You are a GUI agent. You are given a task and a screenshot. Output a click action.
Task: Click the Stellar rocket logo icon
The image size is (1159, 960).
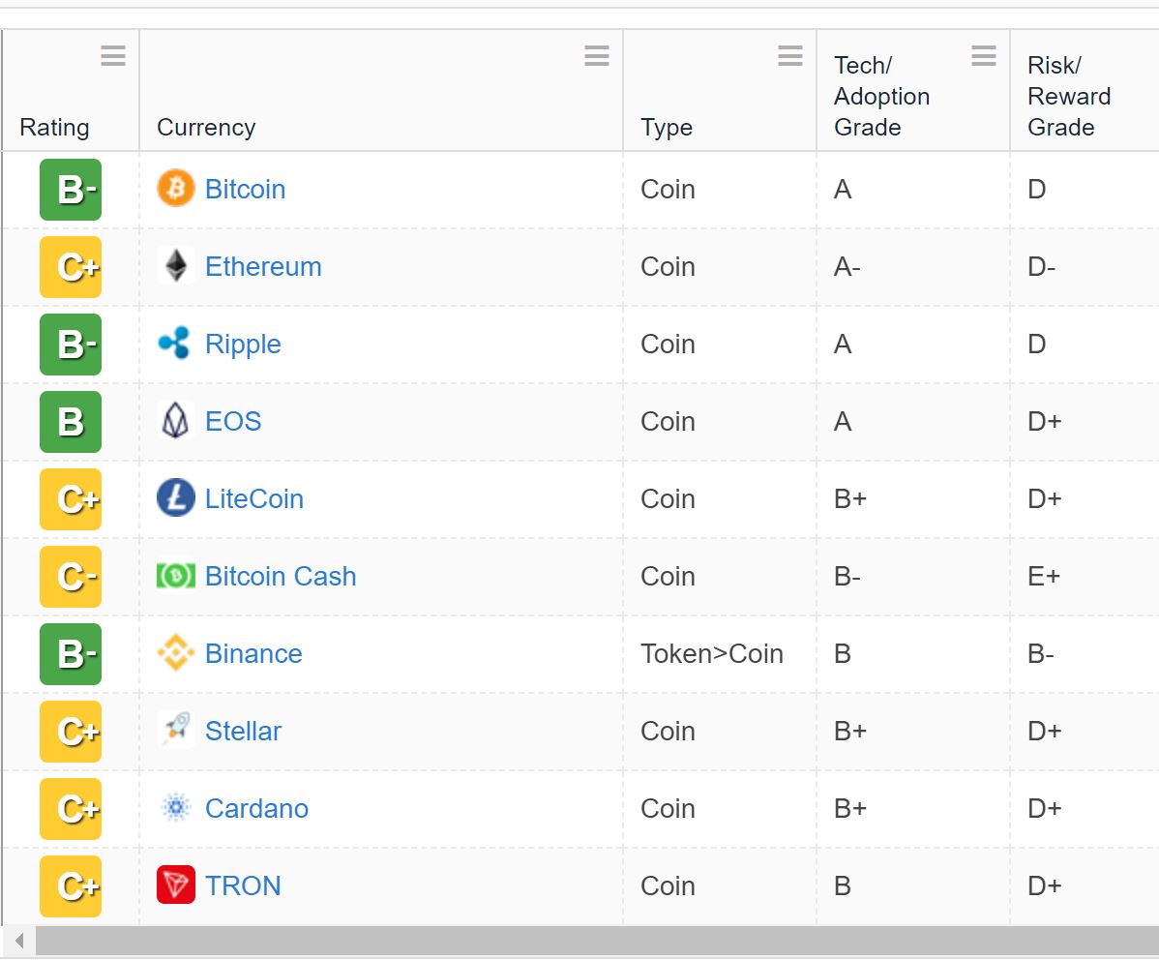click(x=176, y=730)
